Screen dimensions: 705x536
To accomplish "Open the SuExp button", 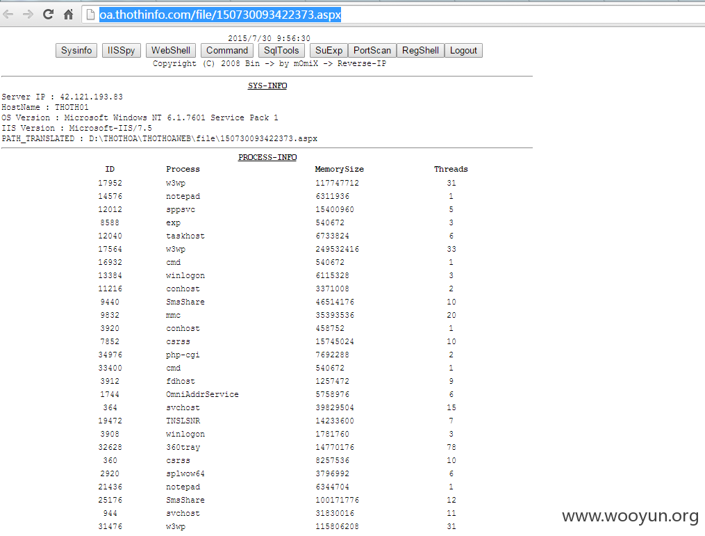I will pos(329,51).
